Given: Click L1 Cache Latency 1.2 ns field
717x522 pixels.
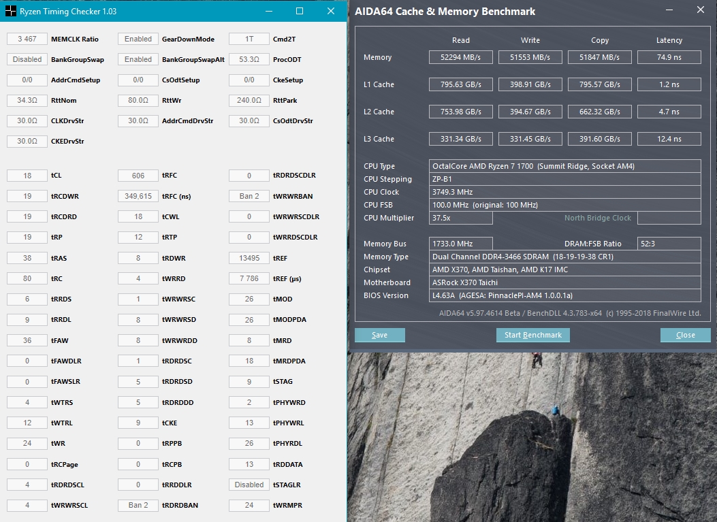Looking at the screenshot, I should pyautogui.click(x=669, y=84).
